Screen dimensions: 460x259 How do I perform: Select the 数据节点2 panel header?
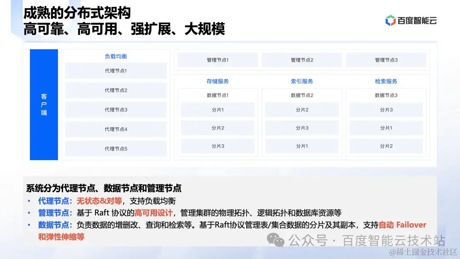click(x=302, y=95)
